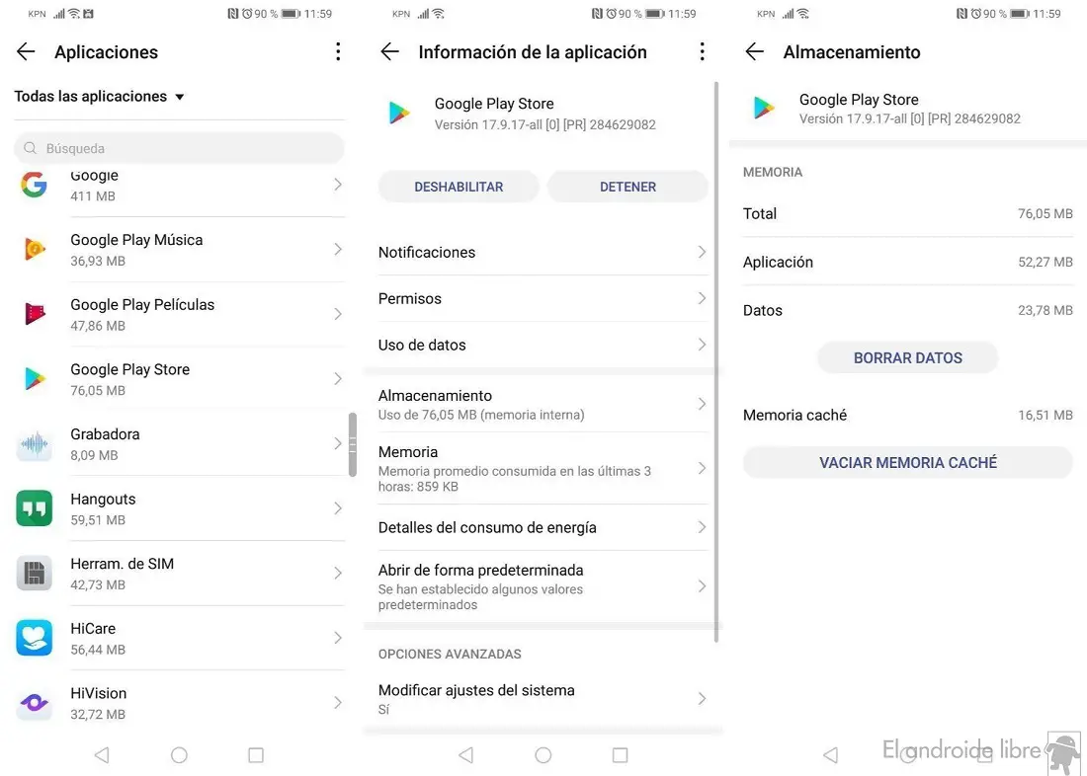Viewport: 1087px width, 776px height.
Task: Expand the Notificaciones row chevron
Action: 702,252
